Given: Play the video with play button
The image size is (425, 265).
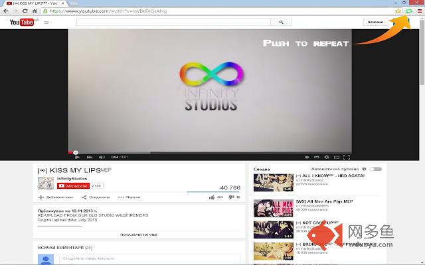Looking at the screenshot, I should (77, 157).
